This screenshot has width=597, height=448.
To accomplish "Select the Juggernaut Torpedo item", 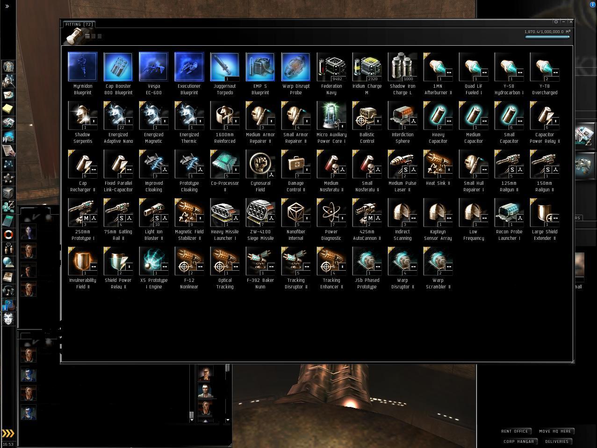I will click(x=225, y=73).
